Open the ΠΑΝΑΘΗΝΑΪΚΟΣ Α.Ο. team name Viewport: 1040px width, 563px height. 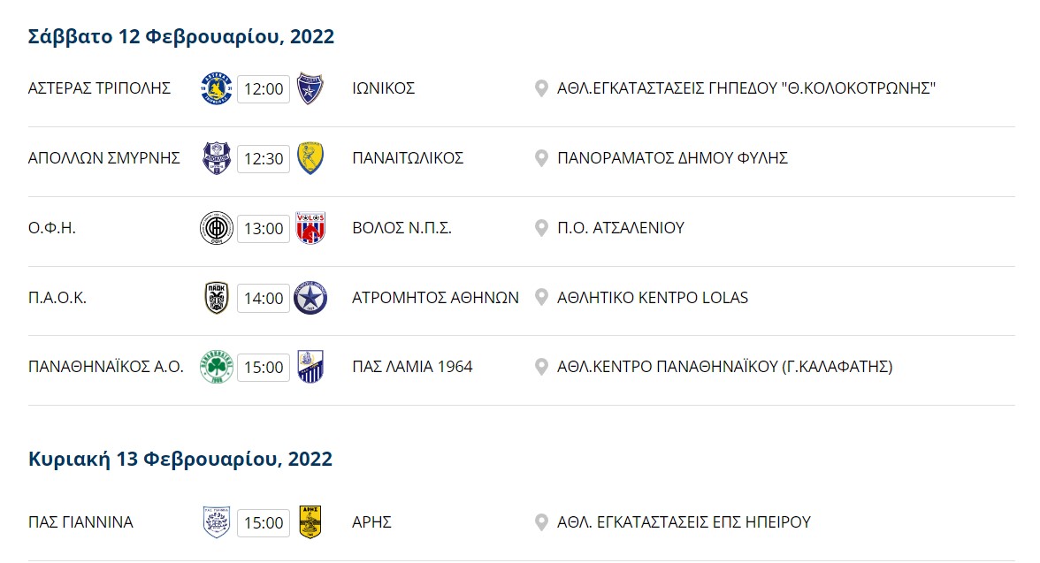(105, 367)
